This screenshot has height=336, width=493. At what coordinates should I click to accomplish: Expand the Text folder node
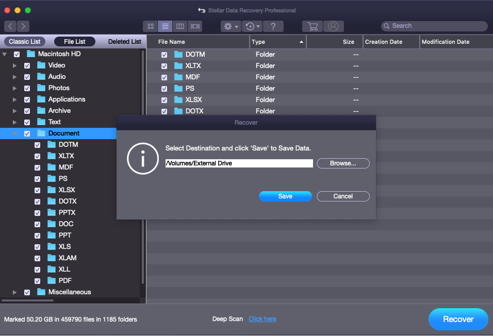(x=14, y=122)
